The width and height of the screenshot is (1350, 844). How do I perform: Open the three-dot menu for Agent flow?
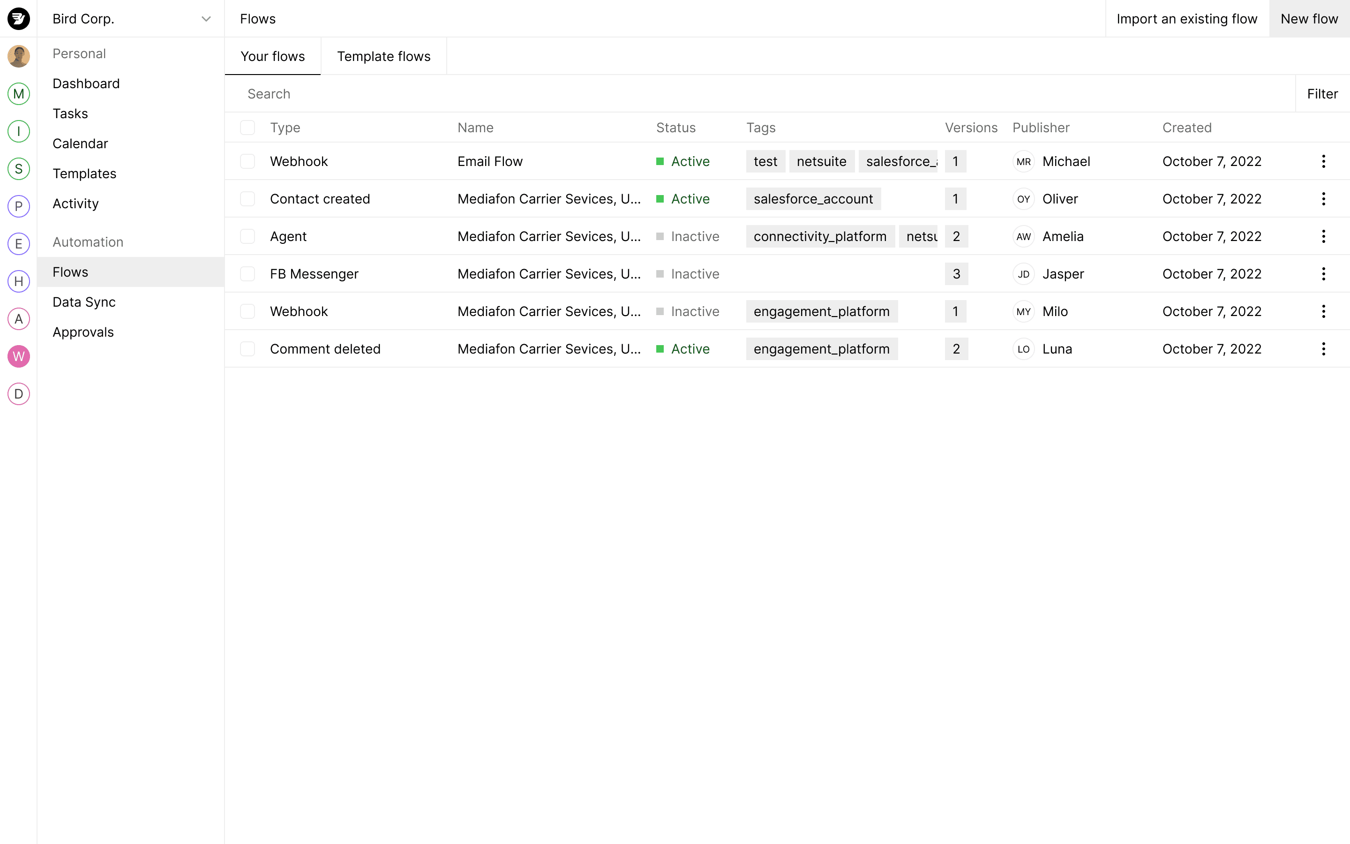(x=1324, y=236)
